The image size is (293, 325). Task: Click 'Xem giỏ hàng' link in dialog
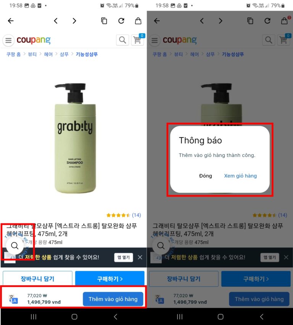point(240,176)
